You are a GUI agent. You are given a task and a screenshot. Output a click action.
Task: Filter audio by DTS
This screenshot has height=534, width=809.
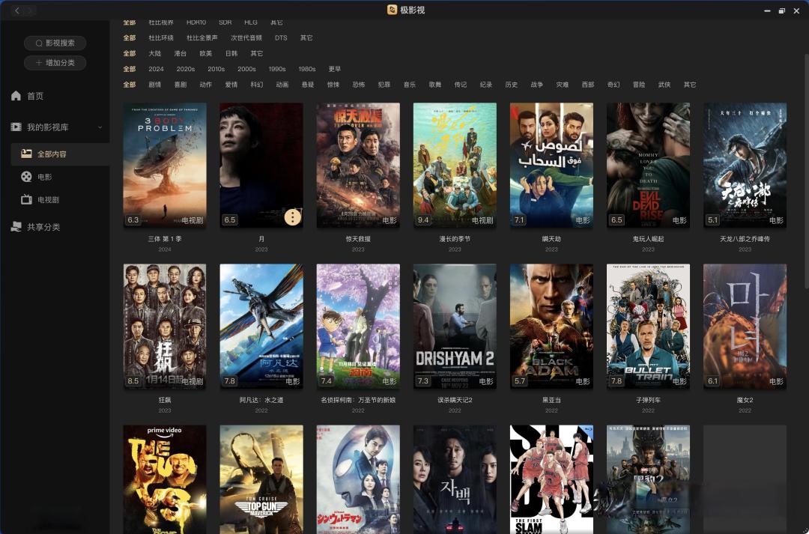click(281, 37)
